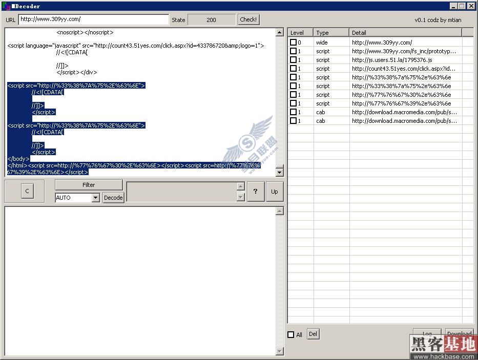478x360 pixels.
Task: Toggle the All checkbox
Action: pos(291,335)
